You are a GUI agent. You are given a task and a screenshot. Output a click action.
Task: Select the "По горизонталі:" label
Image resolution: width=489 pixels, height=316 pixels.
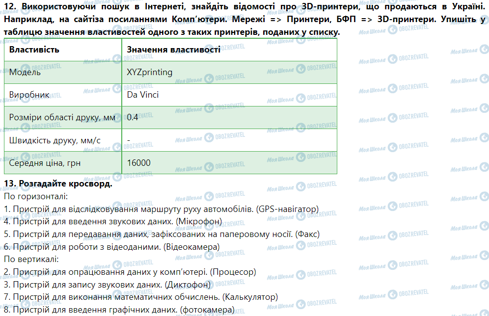pos(35,196)
